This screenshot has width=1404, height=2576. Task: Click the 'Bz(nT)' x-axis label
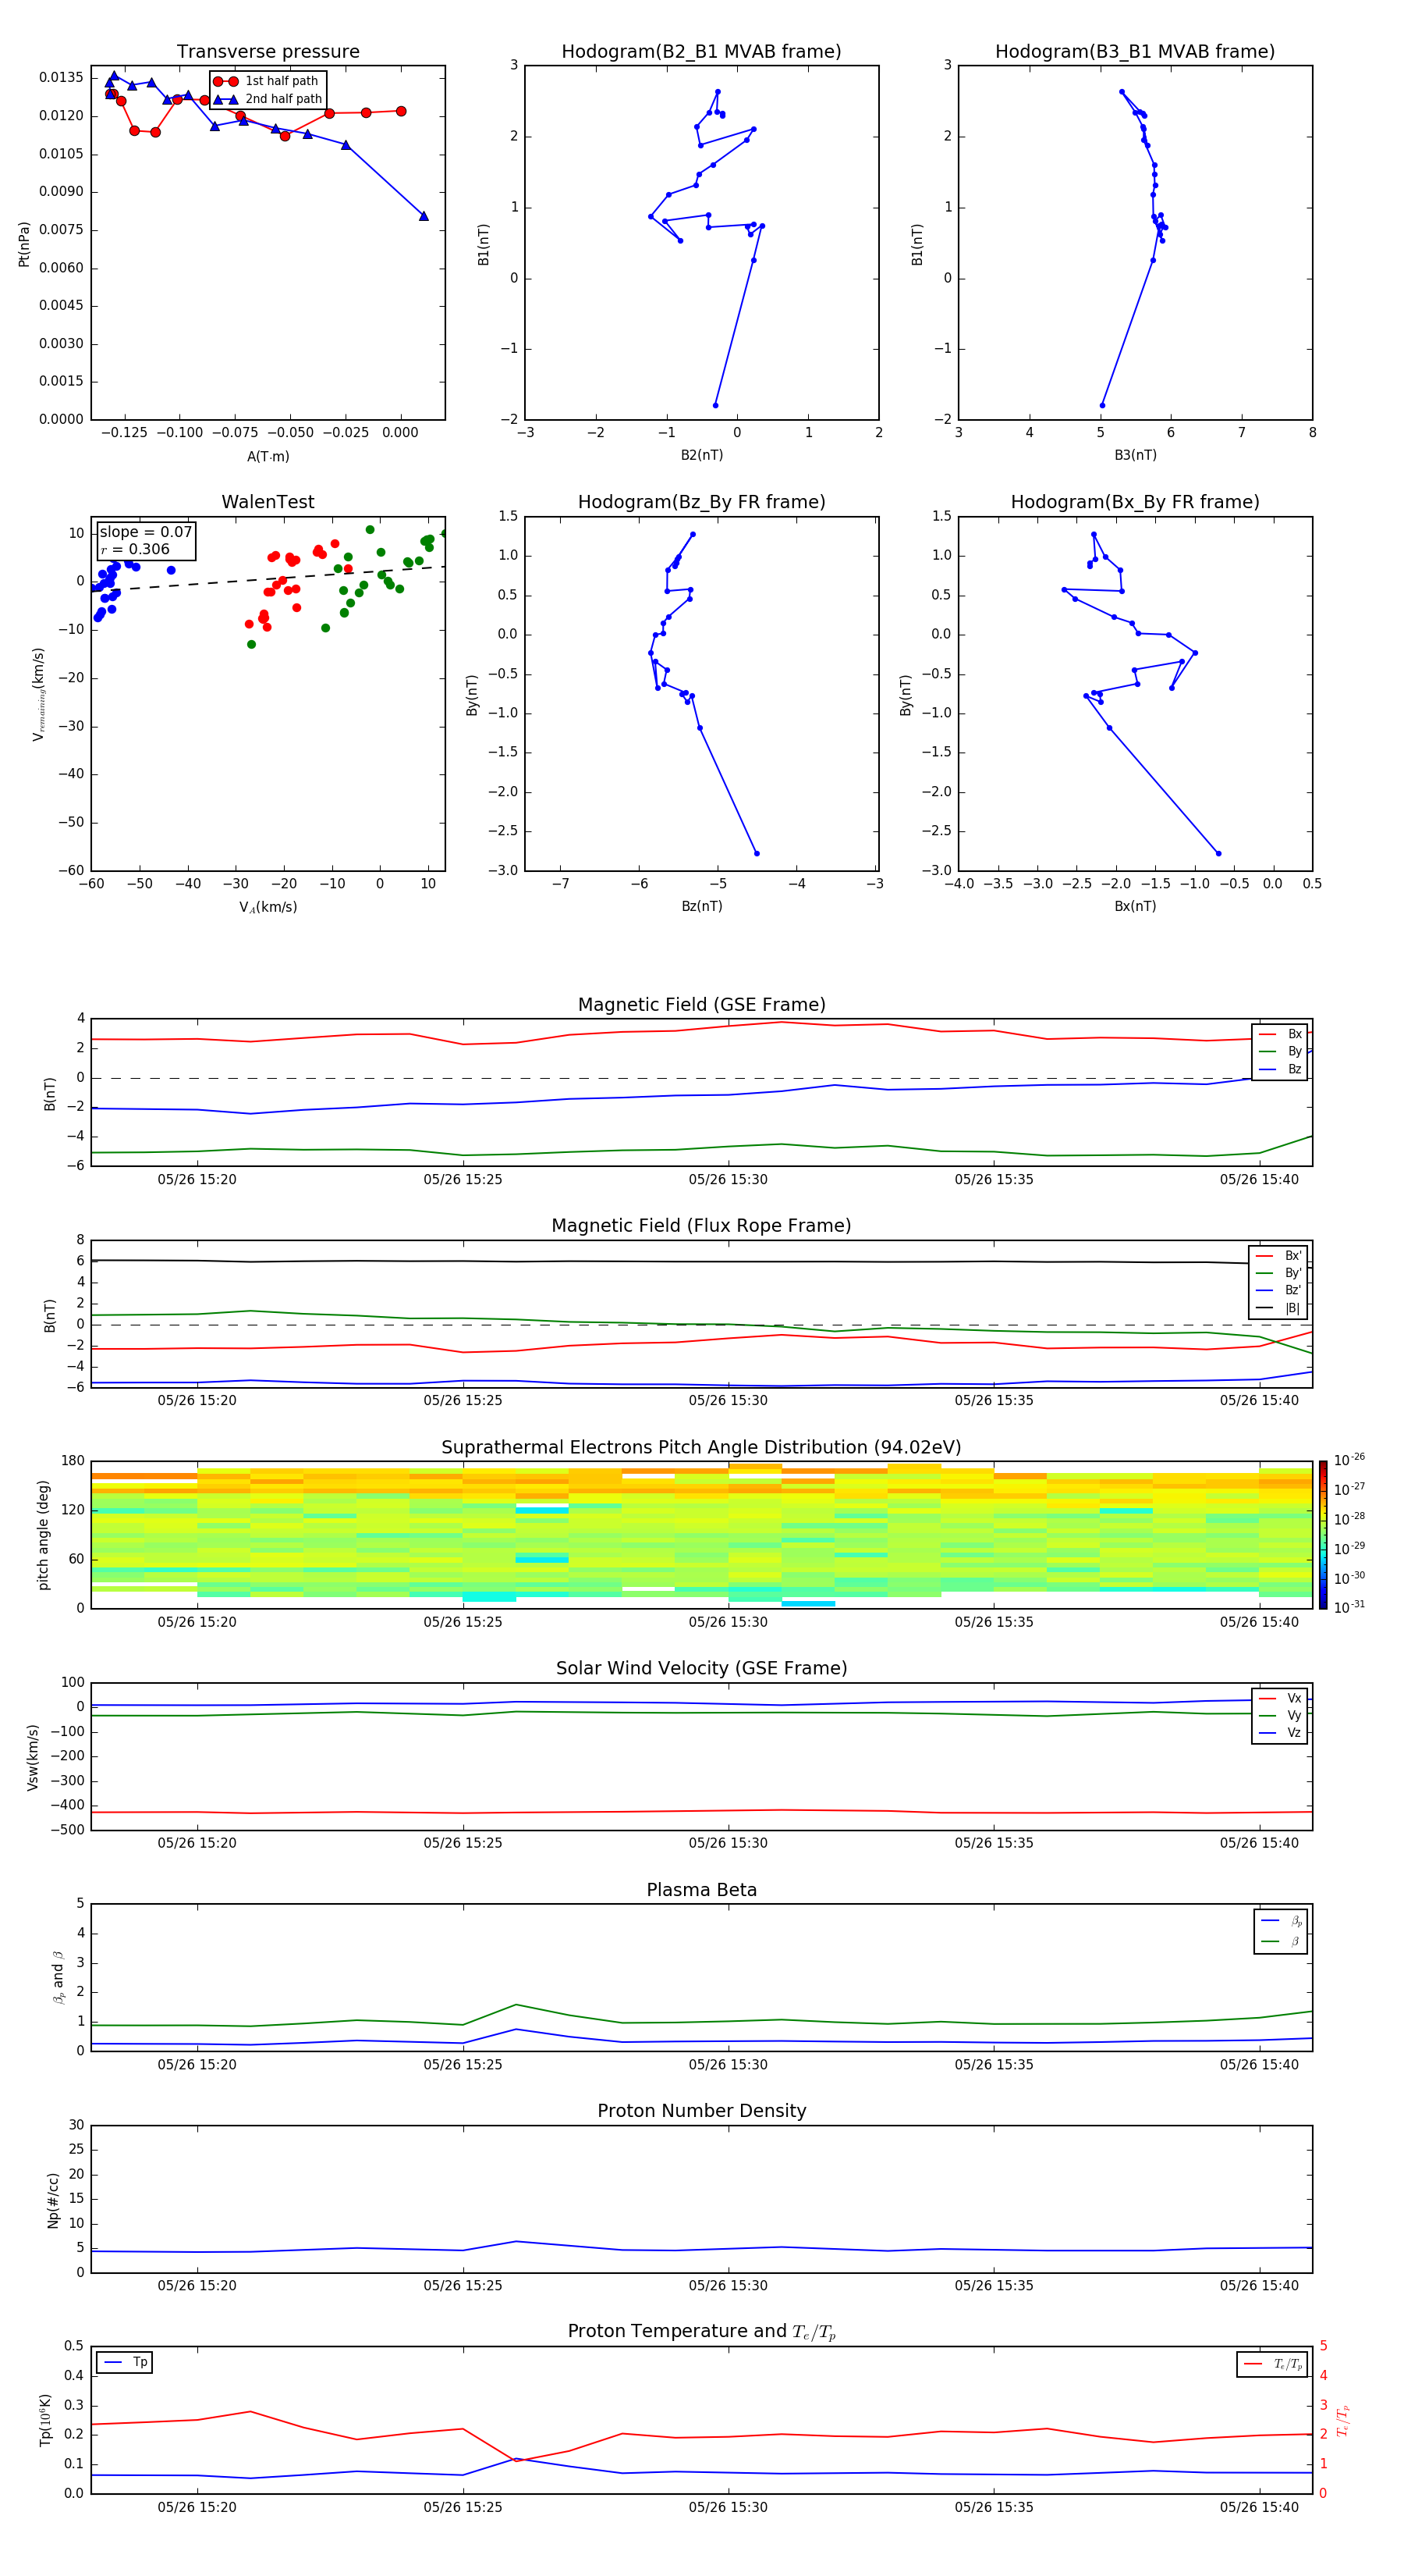coord(701,906)
